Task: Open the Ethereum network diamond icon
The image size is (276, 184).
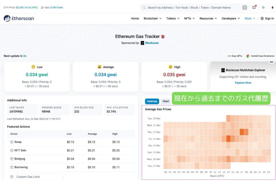Action: pyautogui.click(x=272, y=8)
